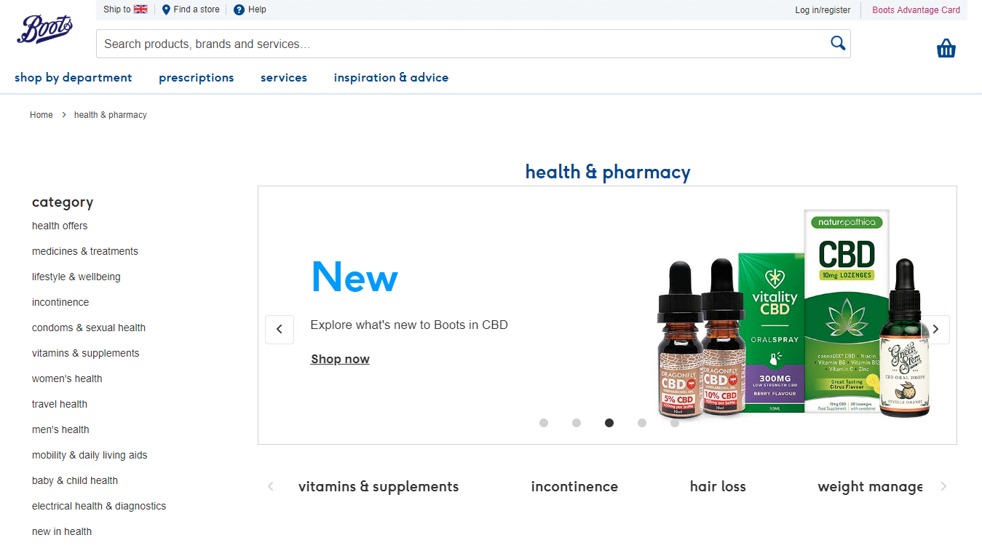The width and height of the screenshot is (982, 559).
Task: Click the Find a store pin icon
Action: (x=166, y=9)
